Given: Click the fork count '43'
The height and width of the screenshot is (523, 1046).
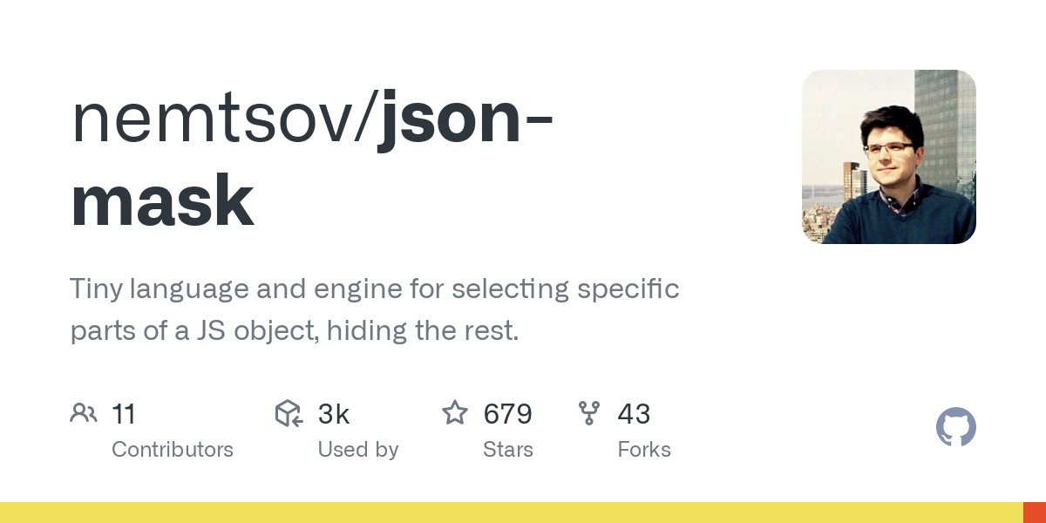Looking at the screenshot, I should pos(634,414).
